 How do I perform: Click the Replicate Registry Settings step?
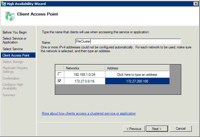(x=15, y=70)
